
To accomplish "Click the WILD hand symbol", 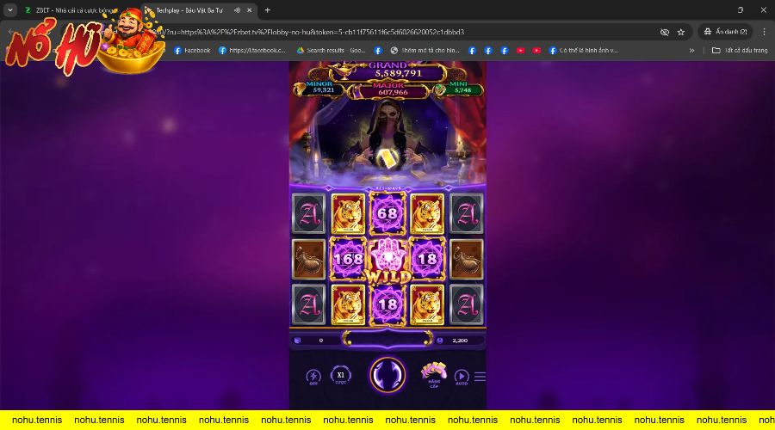I will point(387,258).
